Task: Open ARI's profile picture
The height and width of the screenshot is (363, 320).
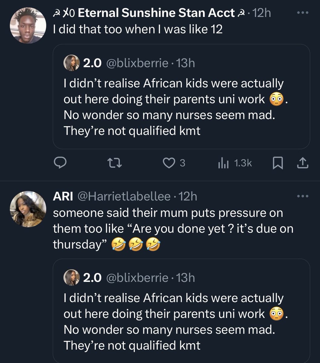Action: coord(28,209)
